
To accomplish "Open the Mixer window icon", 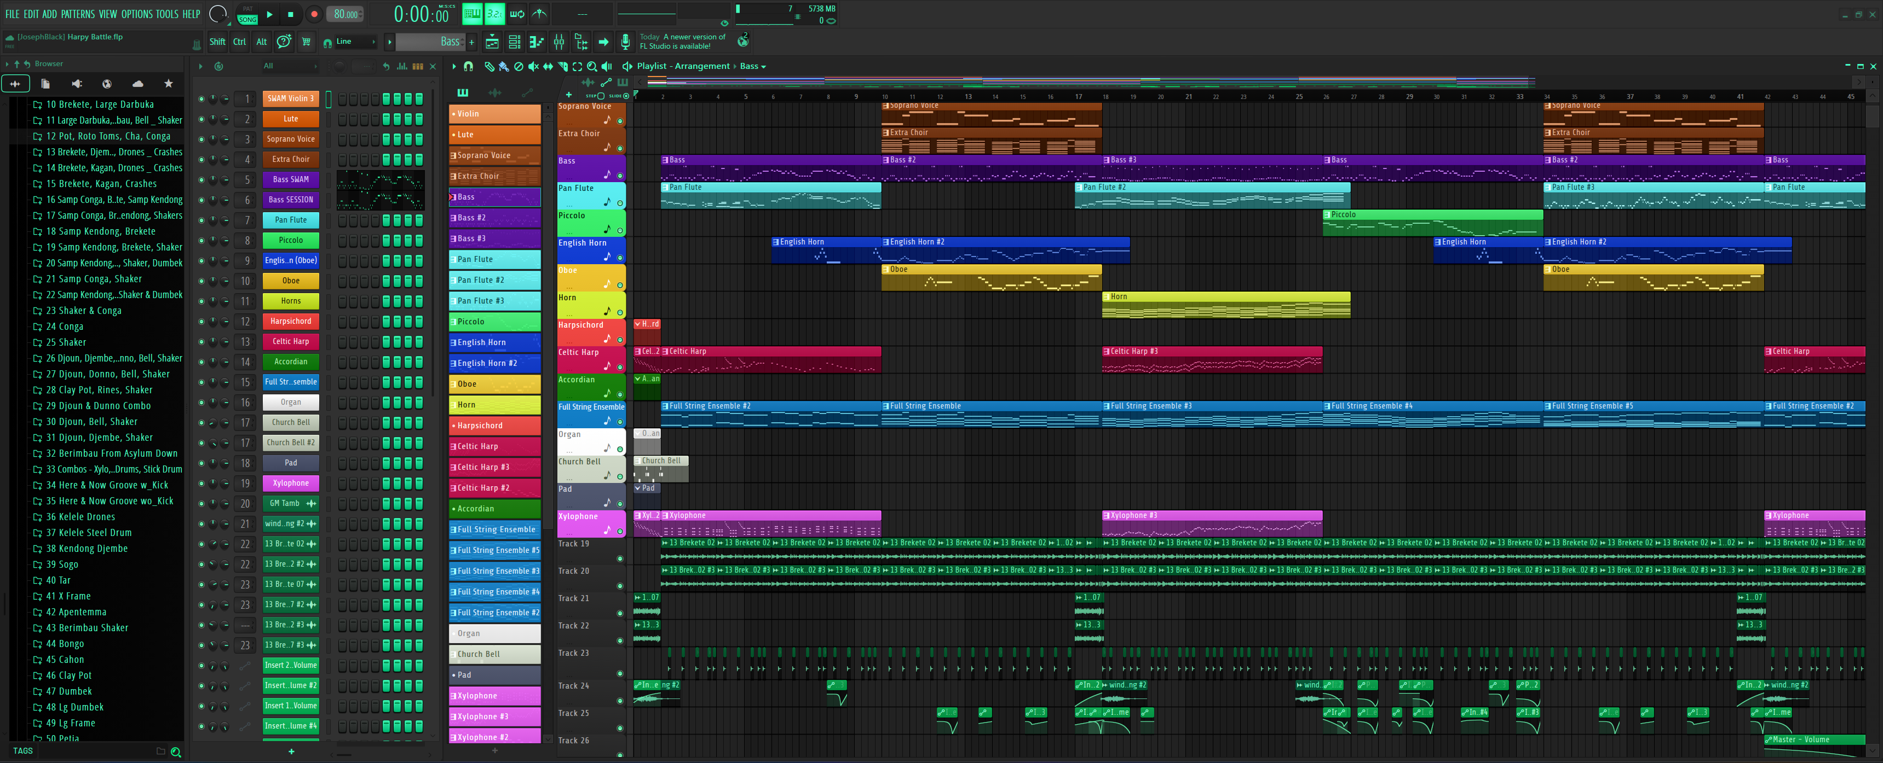I will coord(559,42).
